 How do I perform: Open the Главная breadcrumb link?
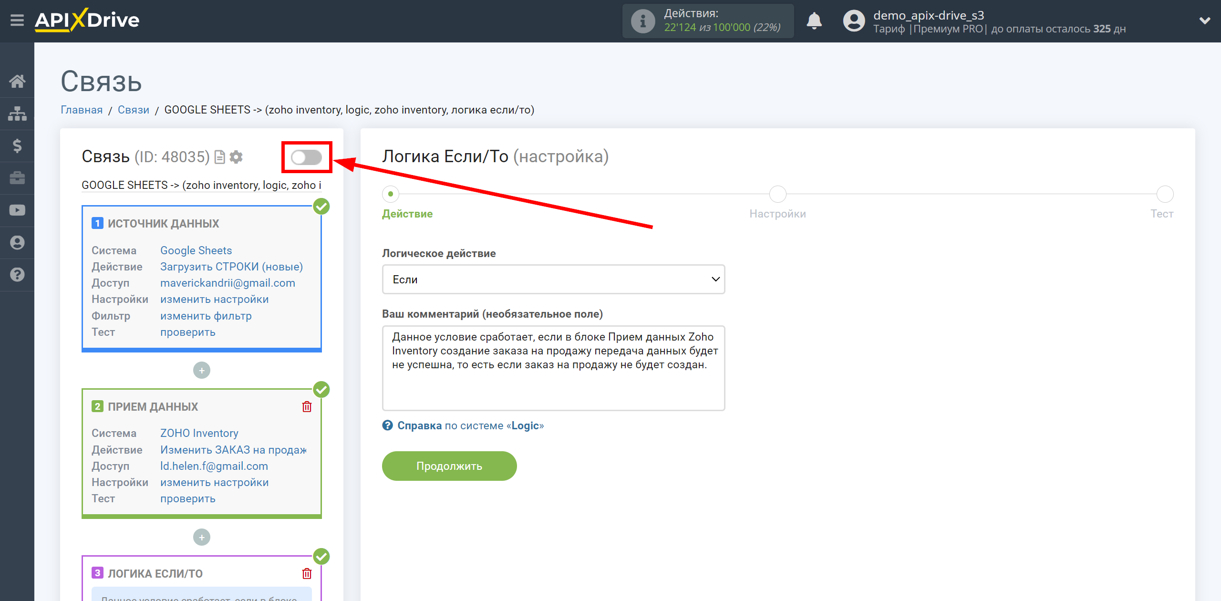82,110
